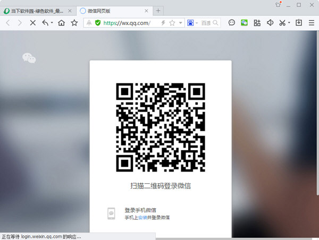
Task: Mute page sound with speaker icon
Action: pos(270,22)
